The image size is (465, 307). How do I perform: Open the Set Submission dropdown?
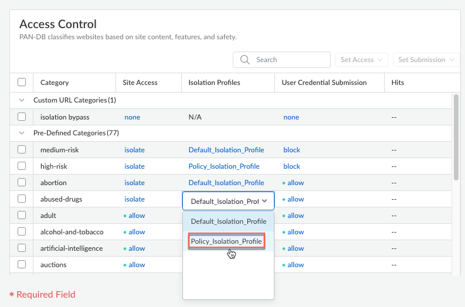click(x=426, y=60)
